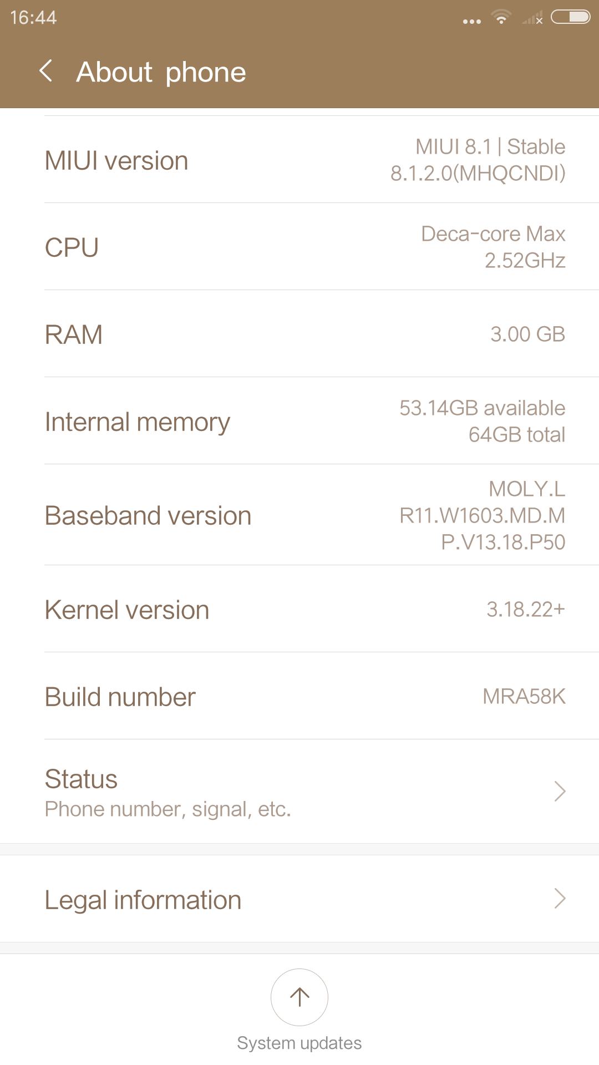Select the Kernel version entry

coord(299,610)
